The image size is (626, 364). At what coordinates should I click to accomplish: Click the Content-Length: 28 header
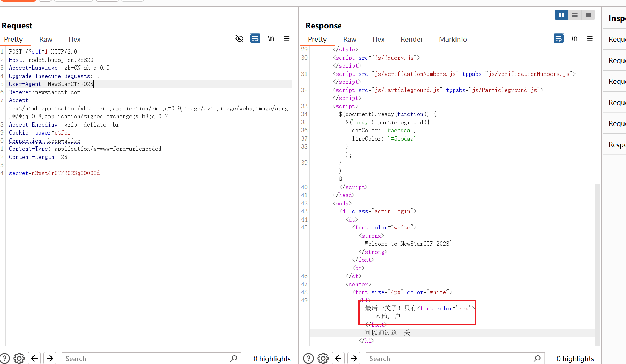38,157
